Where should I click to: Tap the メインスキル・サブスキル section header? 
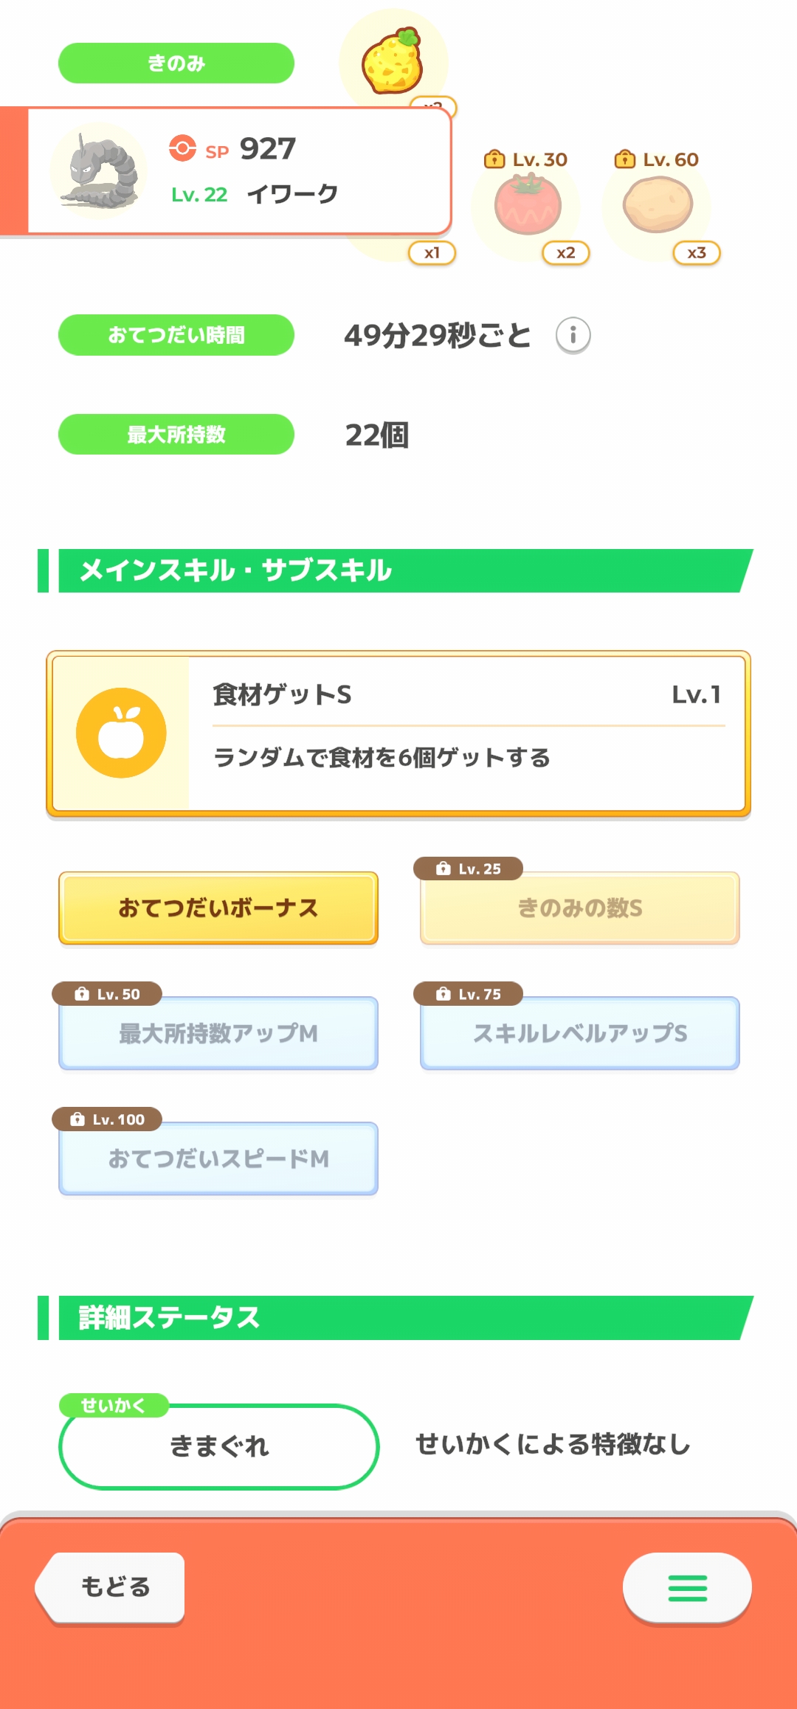[398, 570]
